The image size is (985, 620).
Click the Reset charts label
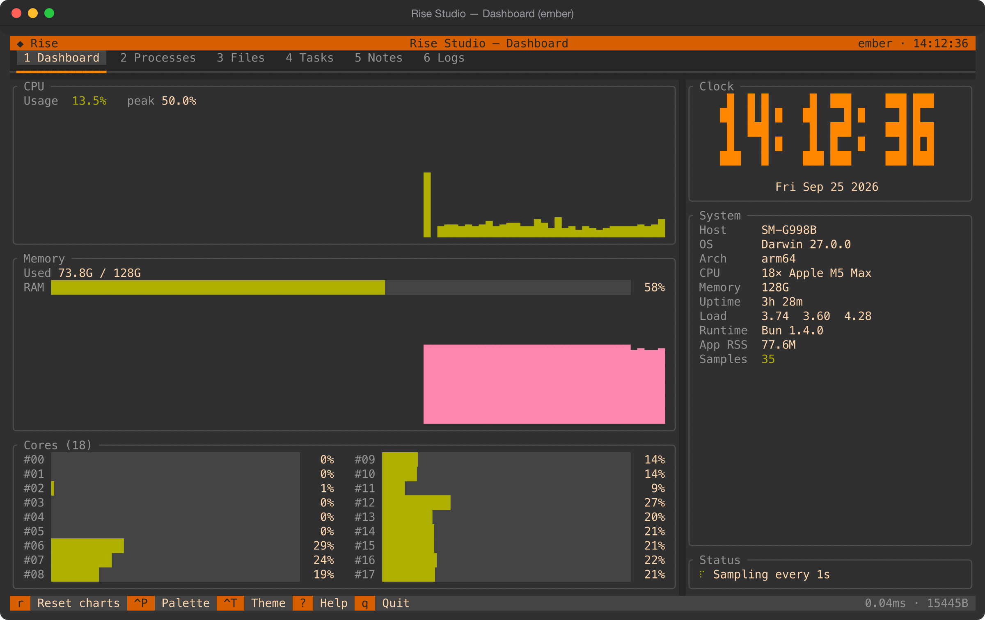tap(78, 603)
